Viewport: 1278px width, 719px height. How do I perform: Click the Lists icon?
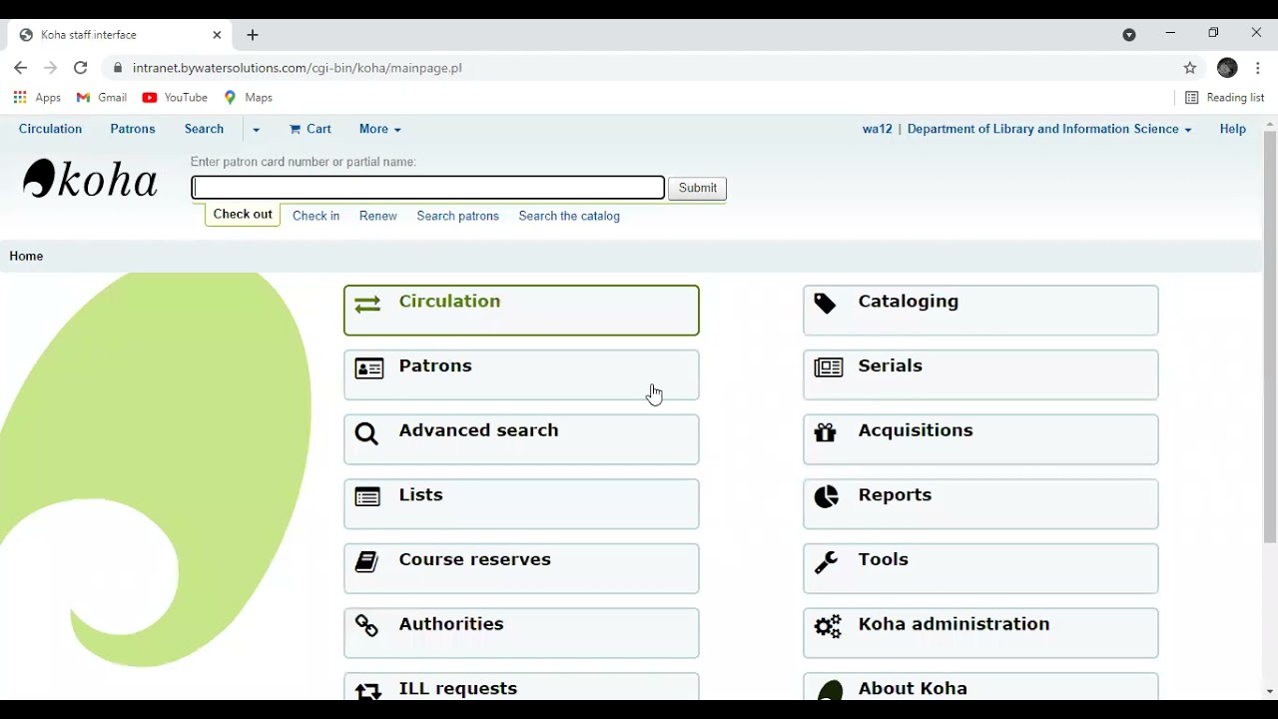point(367,497)
